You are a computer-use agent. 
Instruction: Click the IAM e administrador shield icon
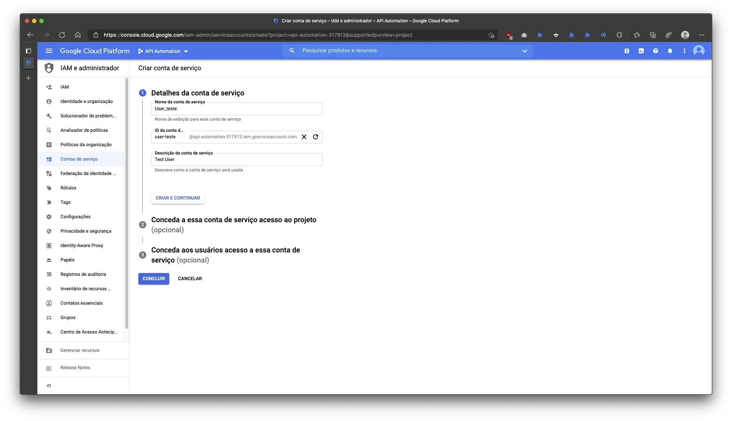point(49,68)
